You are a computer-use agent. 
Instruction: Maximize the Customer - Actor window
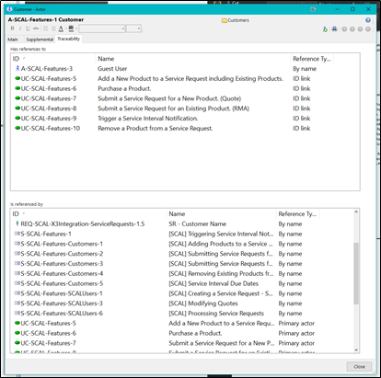point(352,9)
